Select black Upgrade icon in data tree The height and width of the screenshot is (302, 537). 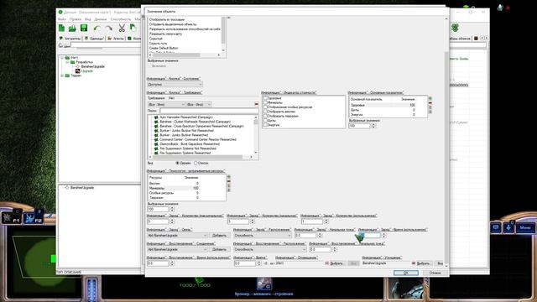pos(78,70)
